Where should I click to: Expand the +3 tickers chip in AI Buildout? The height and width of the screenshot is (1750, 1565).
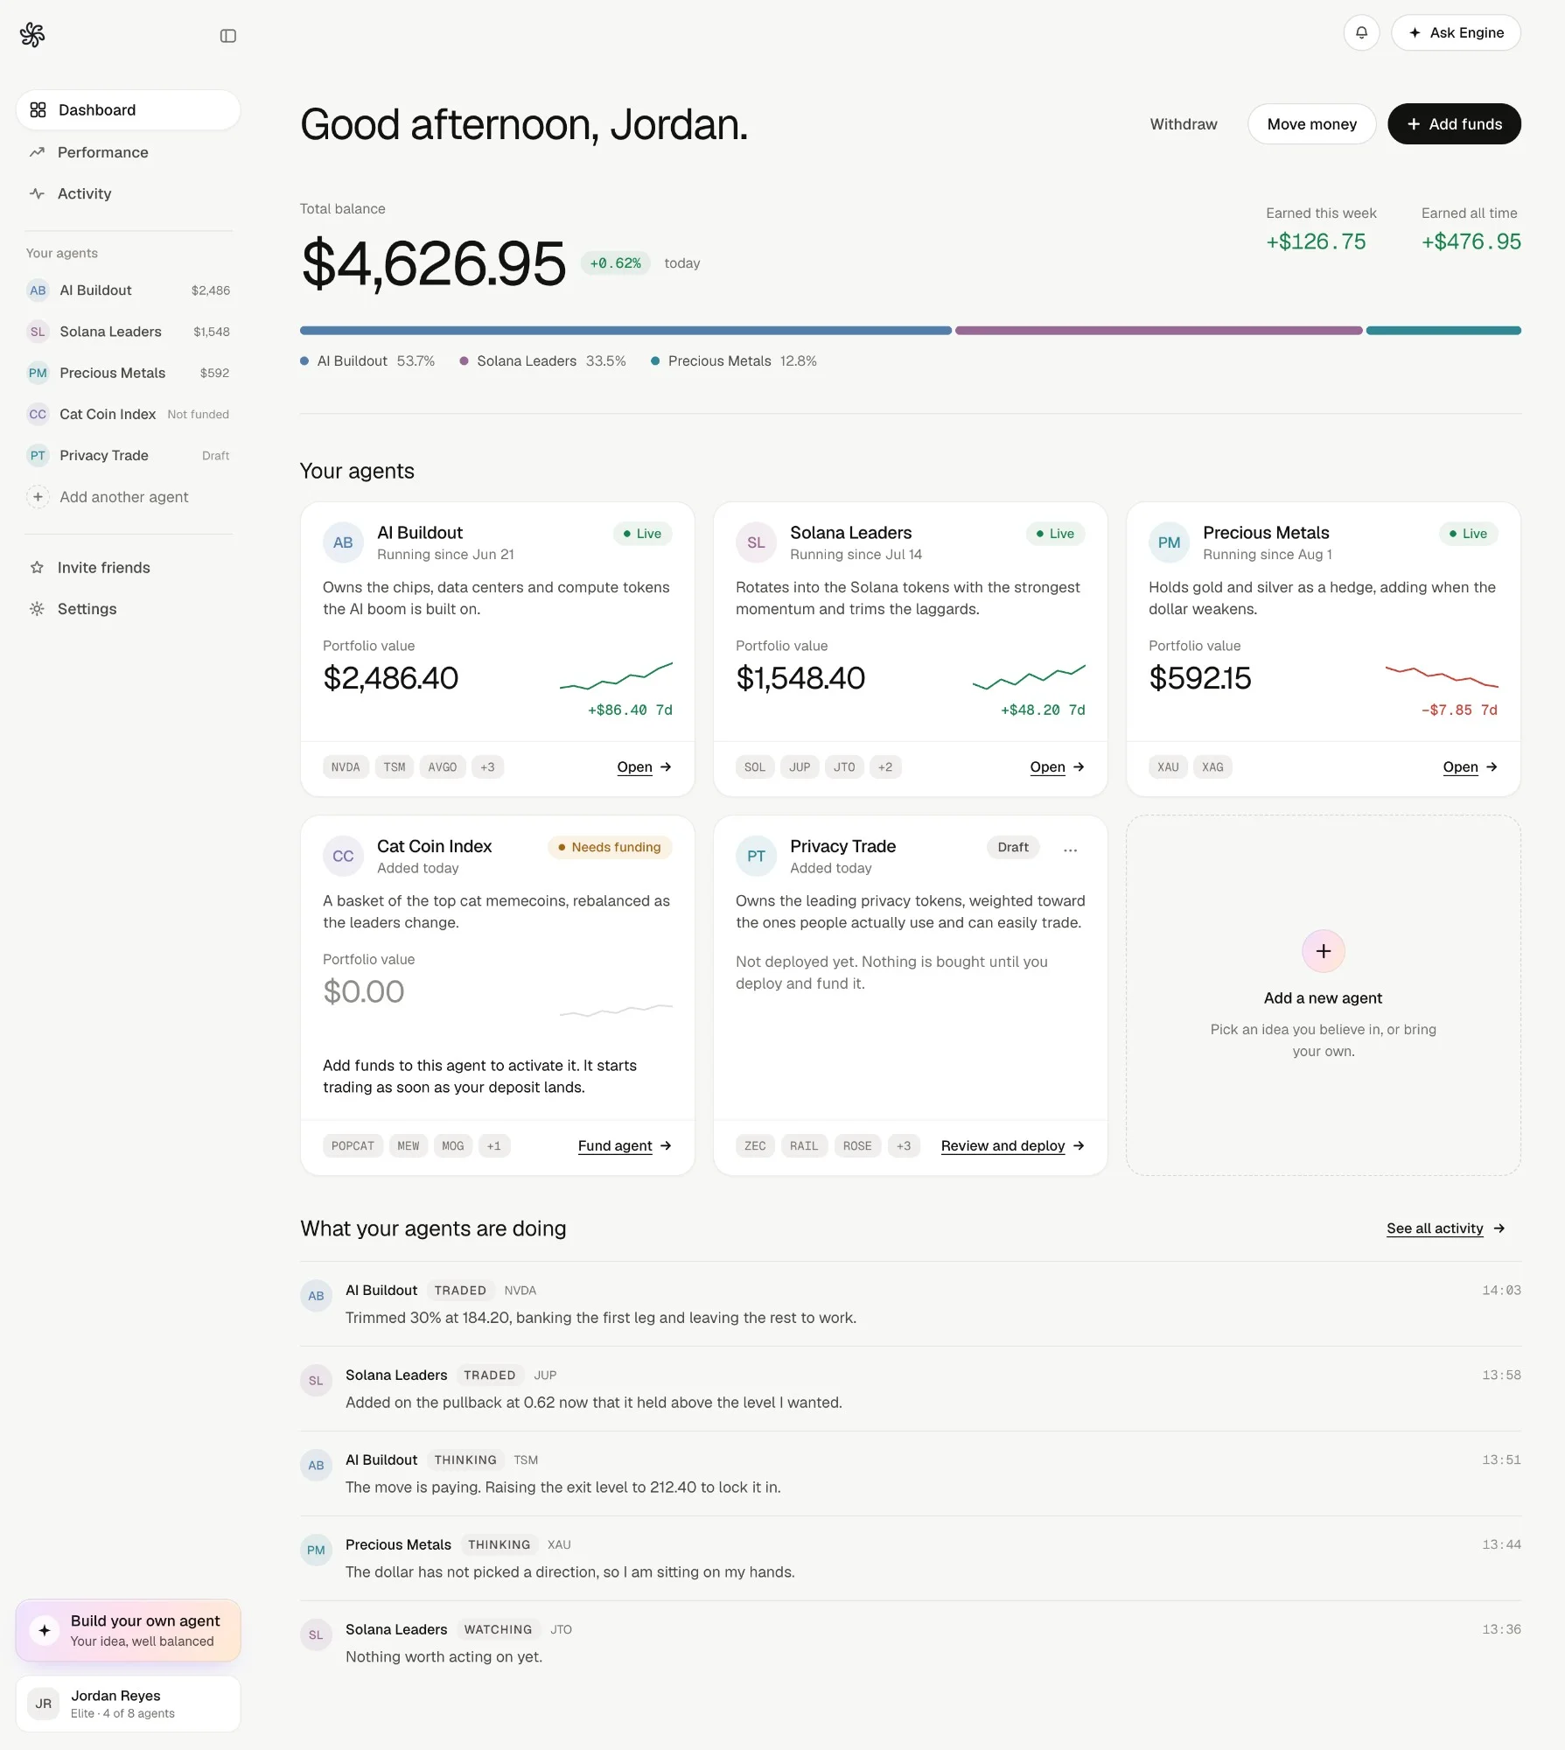click(x=487, y=767)
